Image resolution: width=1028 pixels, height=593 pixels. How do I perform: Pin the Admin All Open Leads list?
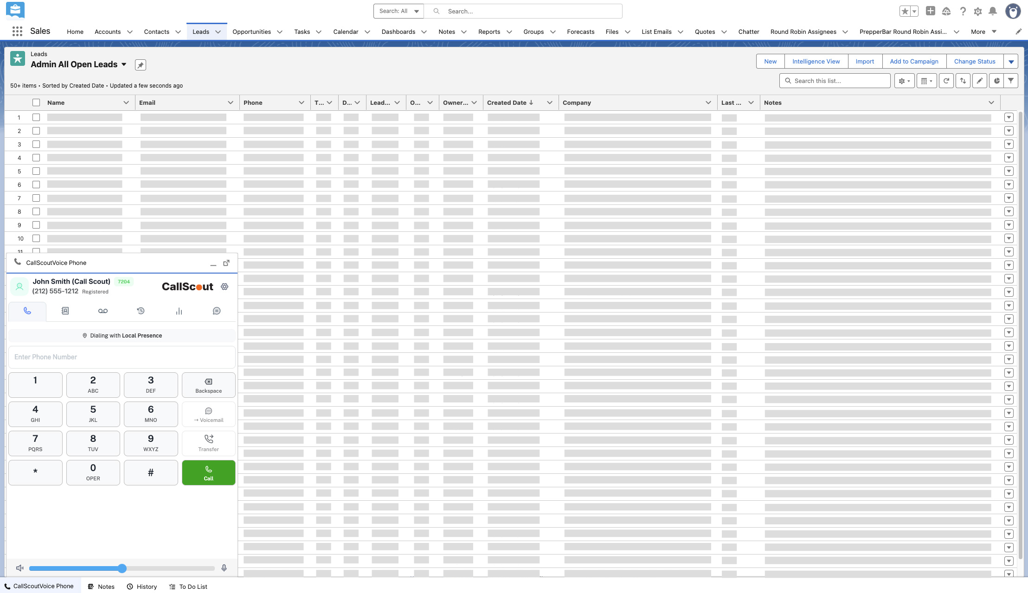(141, 65)
